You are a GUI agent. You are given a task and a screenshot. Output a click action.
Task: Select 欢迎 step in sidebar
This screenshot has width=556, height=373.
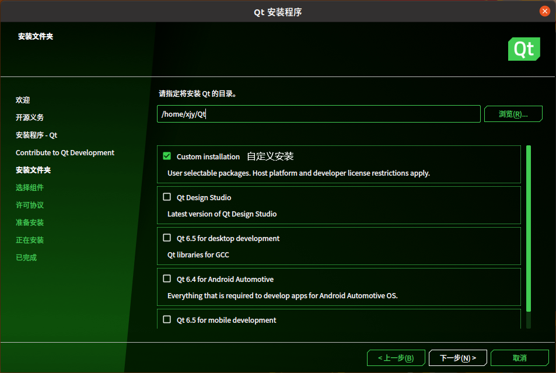tap(23, 100)
